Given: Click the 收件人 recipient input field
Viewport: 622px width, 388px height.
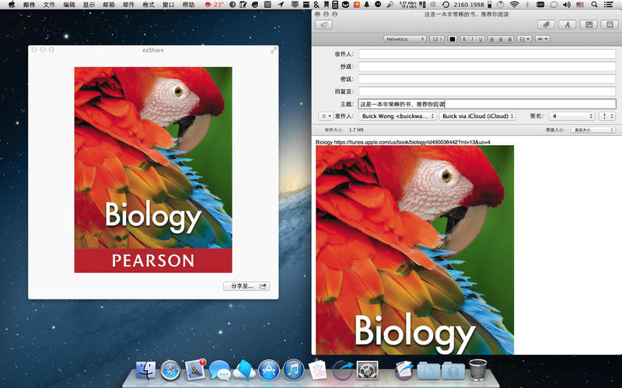Looking at the screenshot, I should pos(487,54).
